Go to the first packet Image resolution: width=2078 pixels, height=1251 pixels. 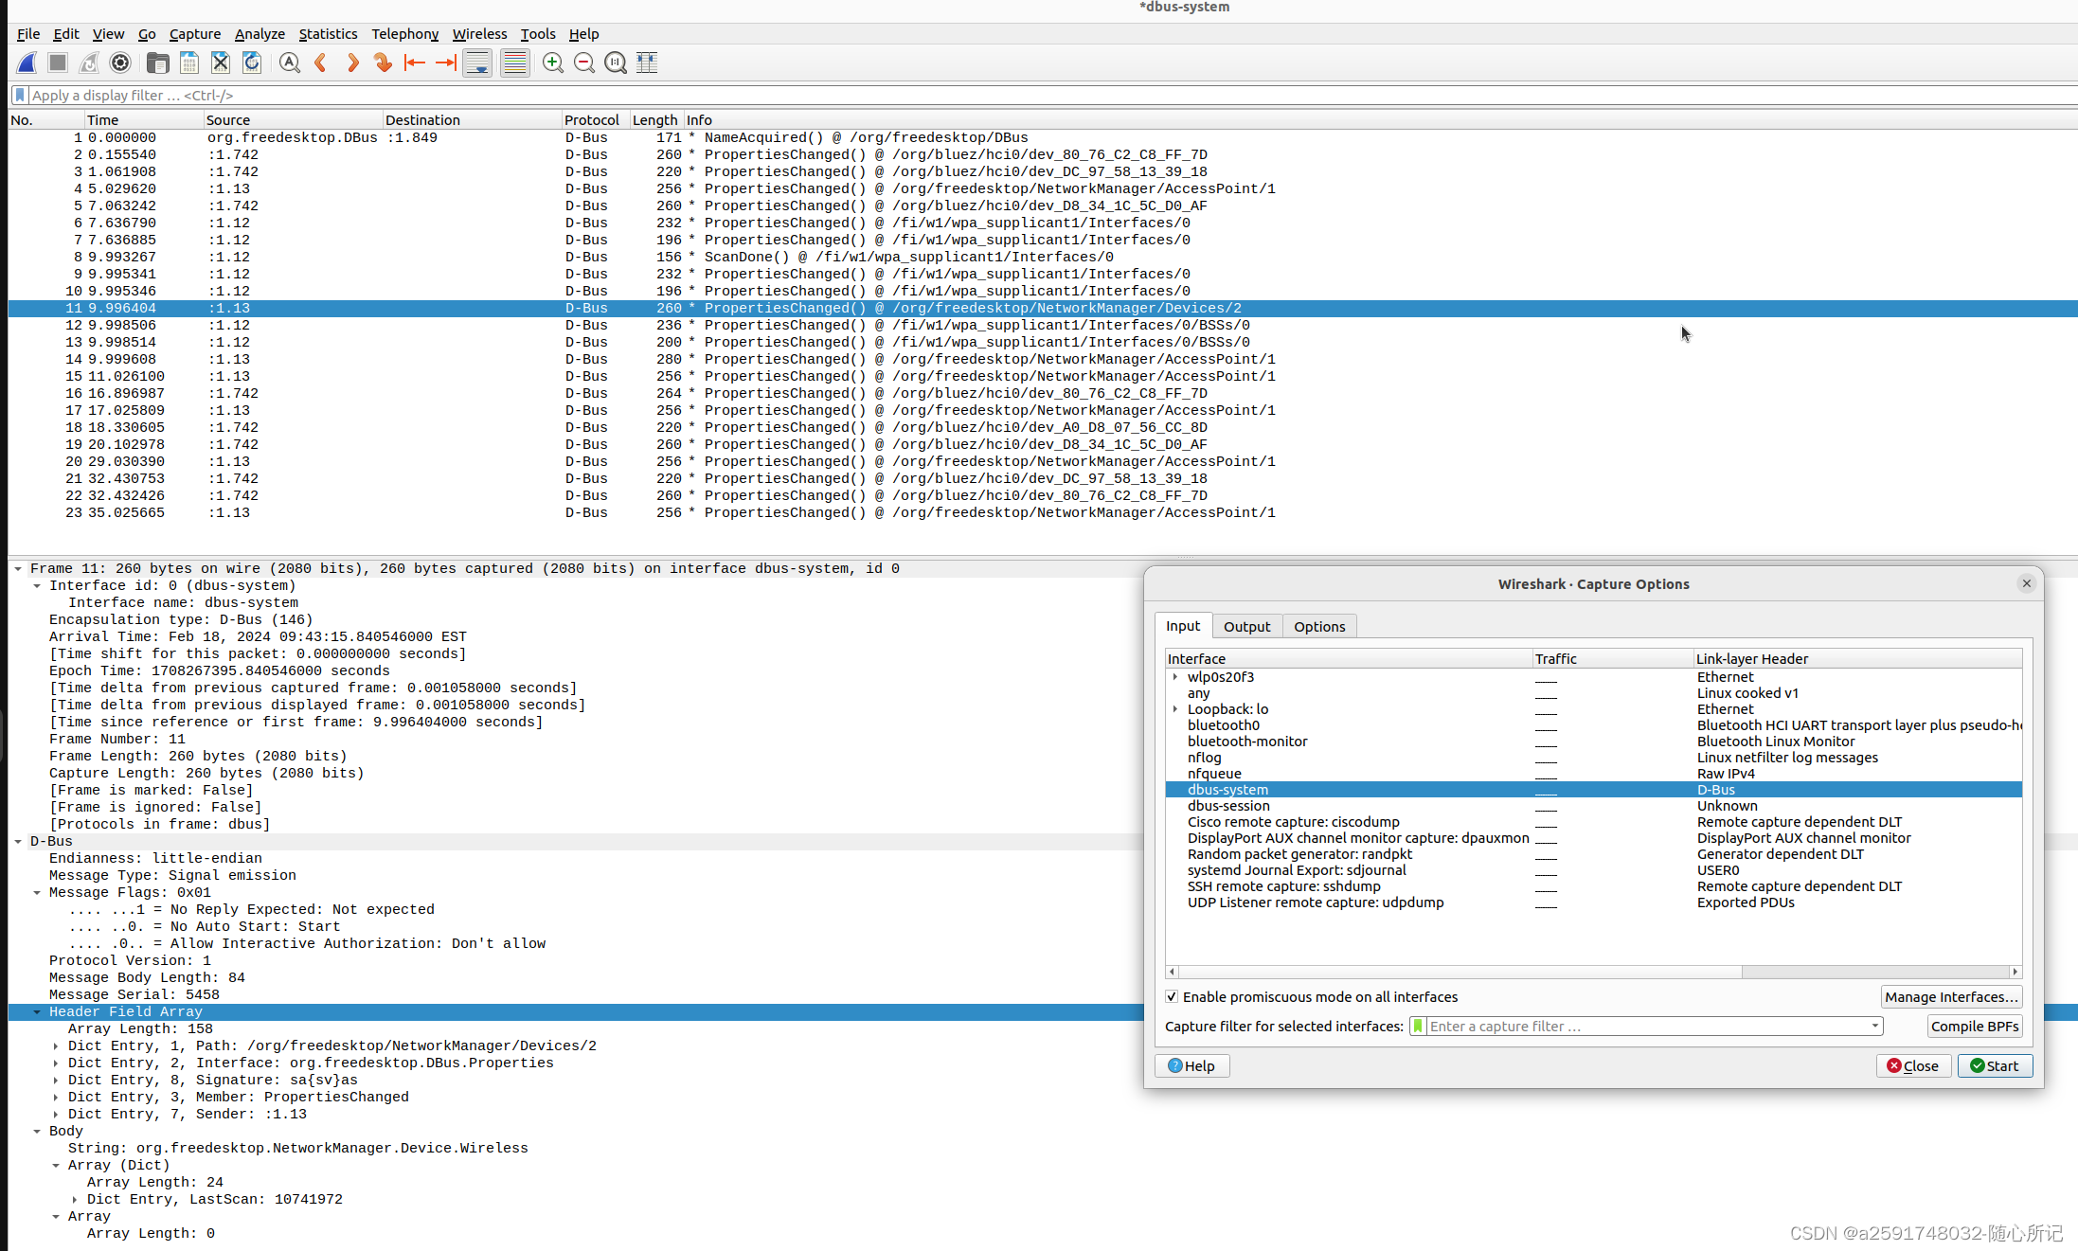[x=414, y=63]
